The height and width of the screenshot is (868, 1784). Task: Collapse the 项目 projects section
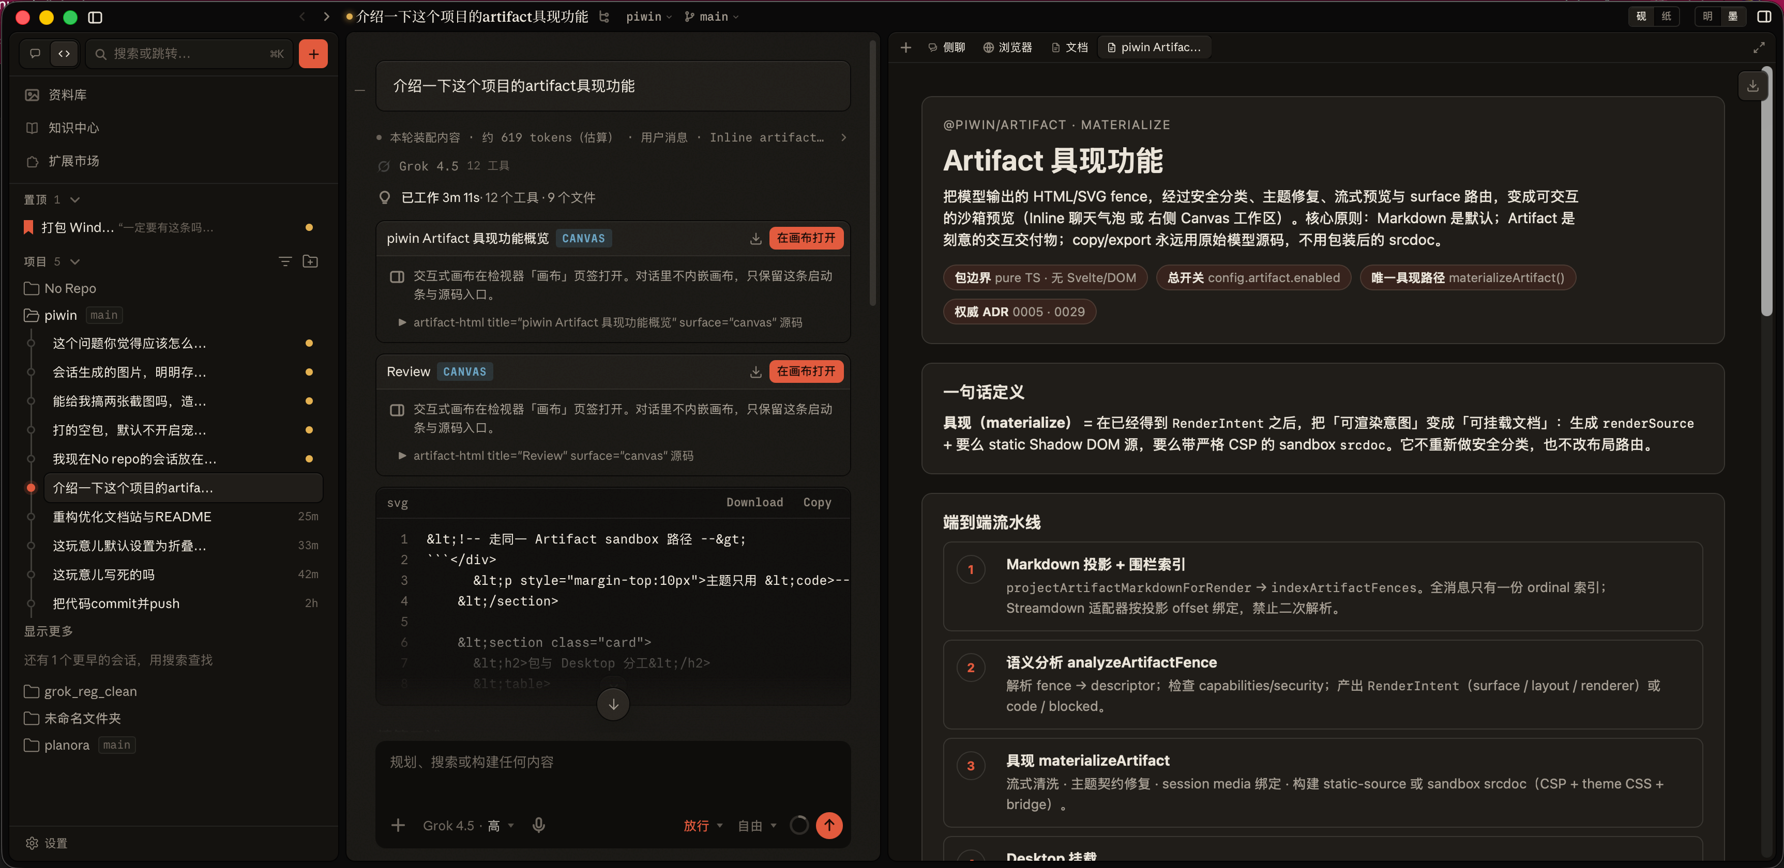(75, 261)
